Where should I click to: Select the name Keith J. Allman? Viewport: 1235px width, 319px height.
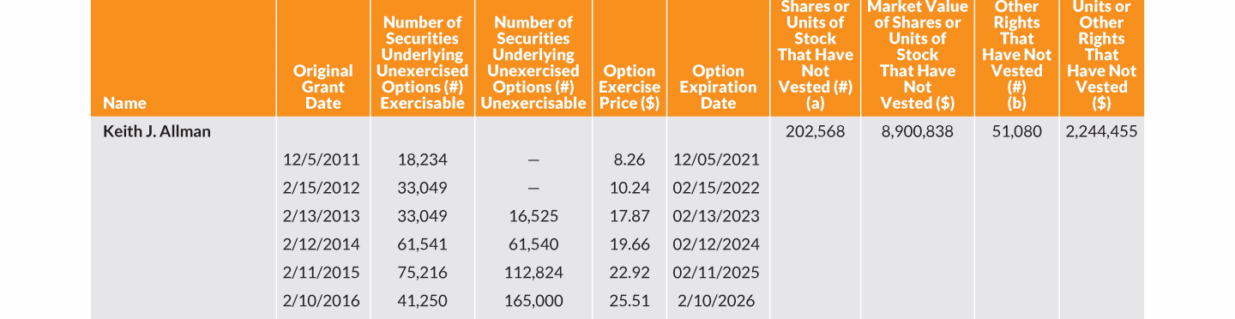[x=157, y=132]
